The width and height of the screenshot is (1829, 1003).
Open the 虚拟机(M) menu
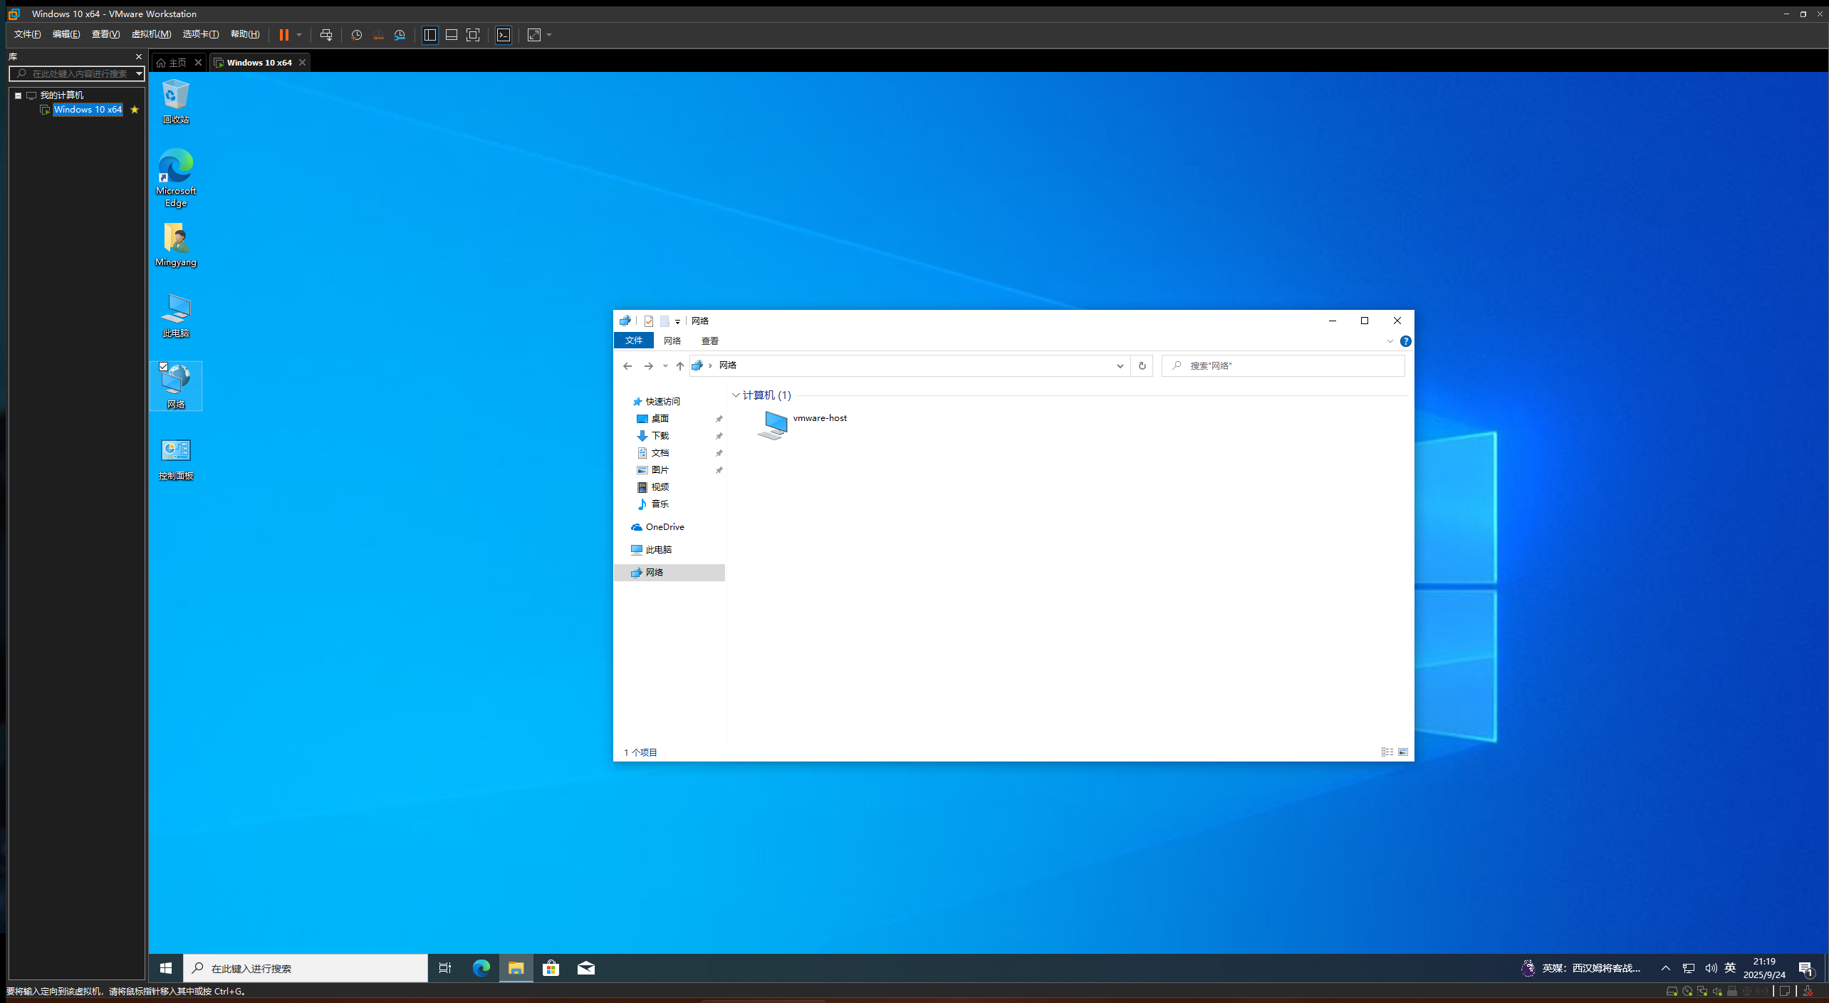151,33
